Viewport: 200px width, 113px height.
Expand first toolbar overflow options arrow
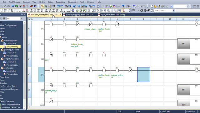click(38, 6)
